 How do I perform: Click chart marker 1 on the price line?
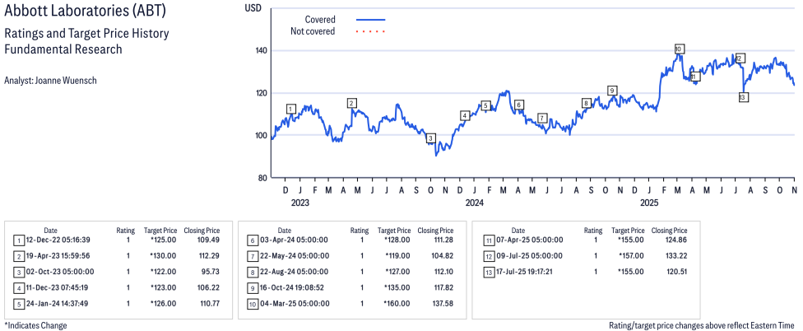tap(290, 109)
